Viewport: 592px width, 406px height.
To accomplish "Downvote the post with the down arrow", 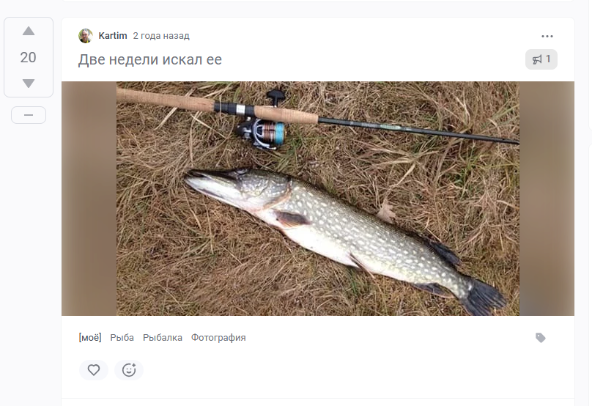I will [x=29, y=84].
